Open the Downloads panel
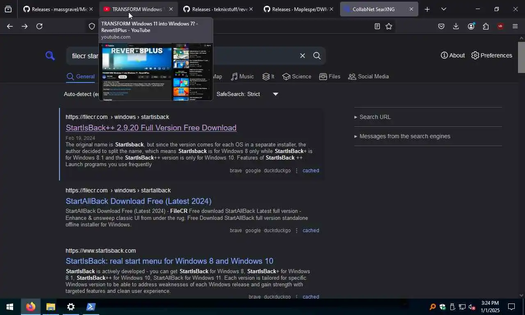 pos(456,26)
